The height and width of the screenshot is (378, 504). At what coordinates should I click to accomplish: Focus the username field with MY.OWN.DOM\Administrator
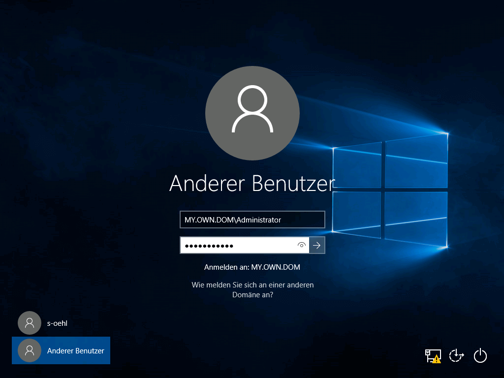tap(252, 220)
